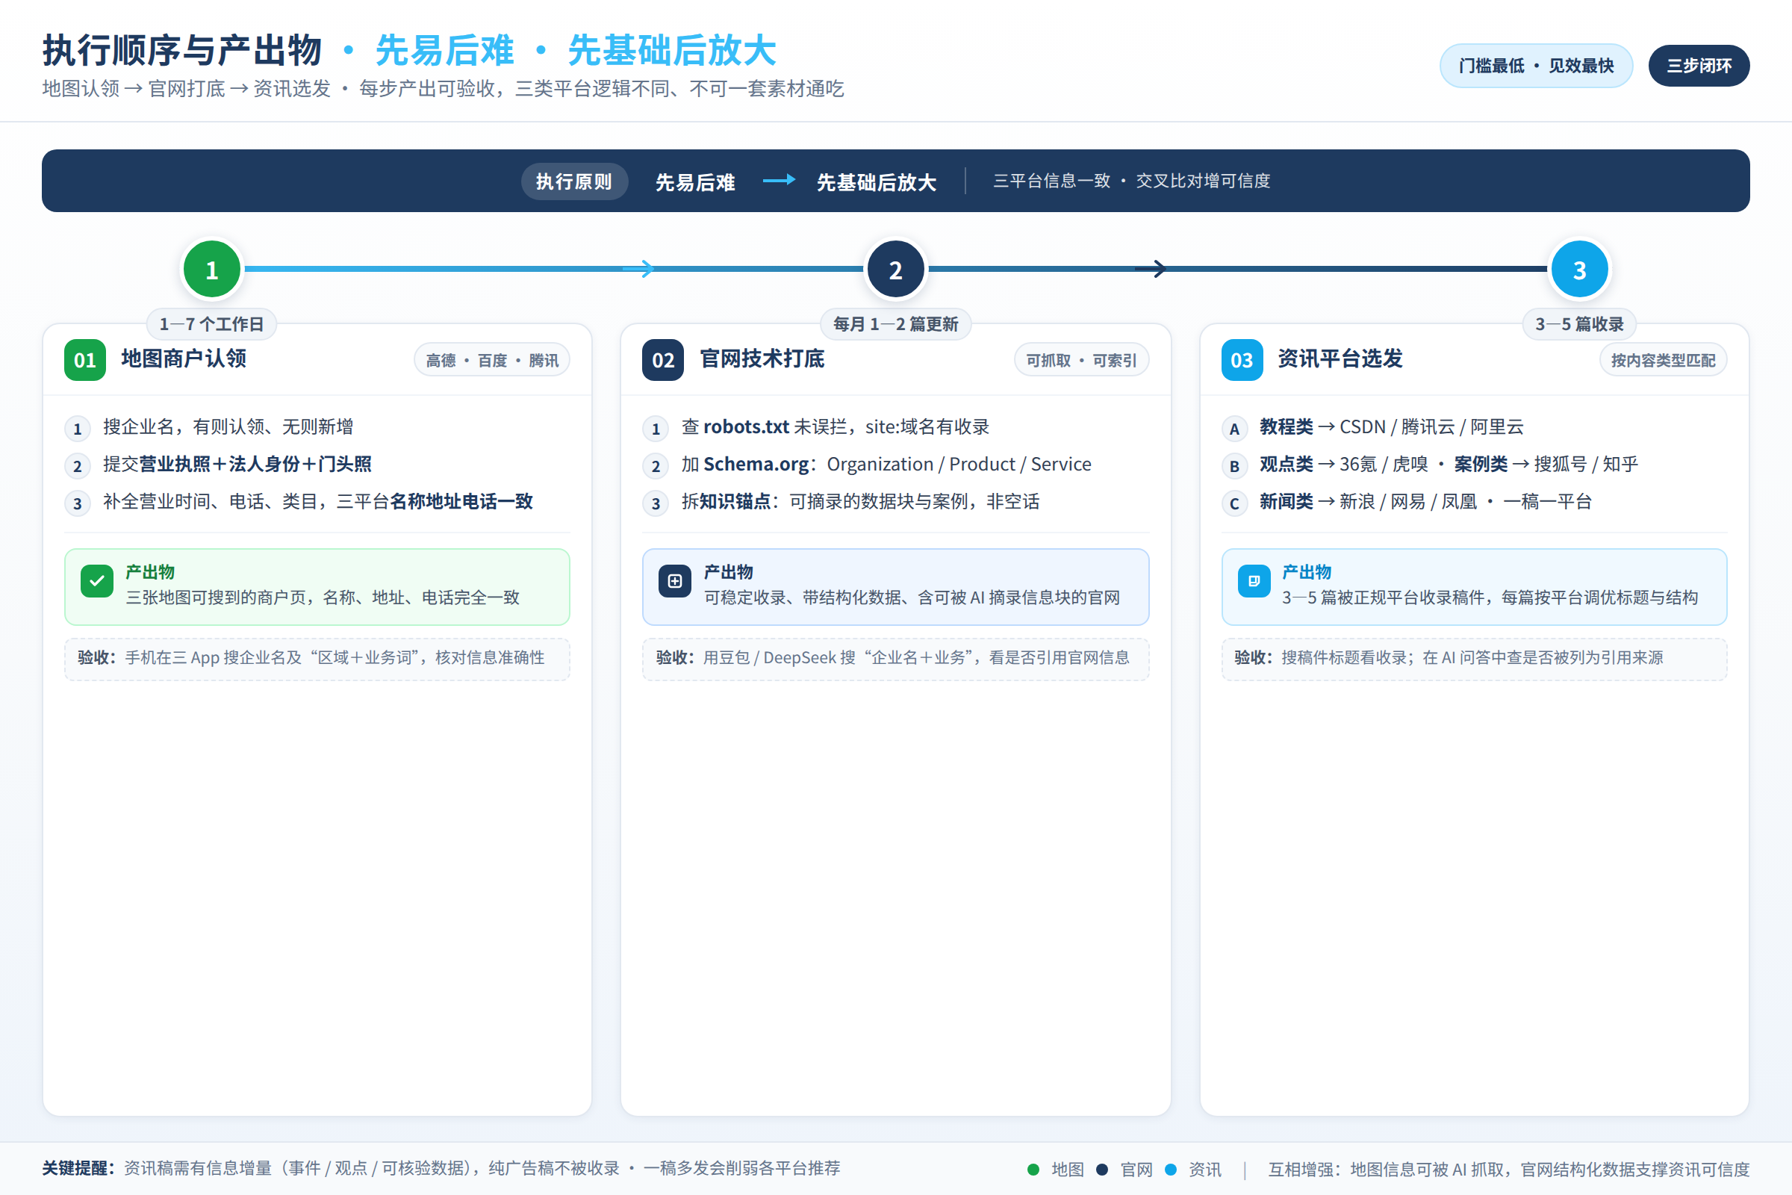Viewport: 1792px width, 1195px height.
Task: Click the green step 1 circle on timeline
Action: (x=212, y=269)
